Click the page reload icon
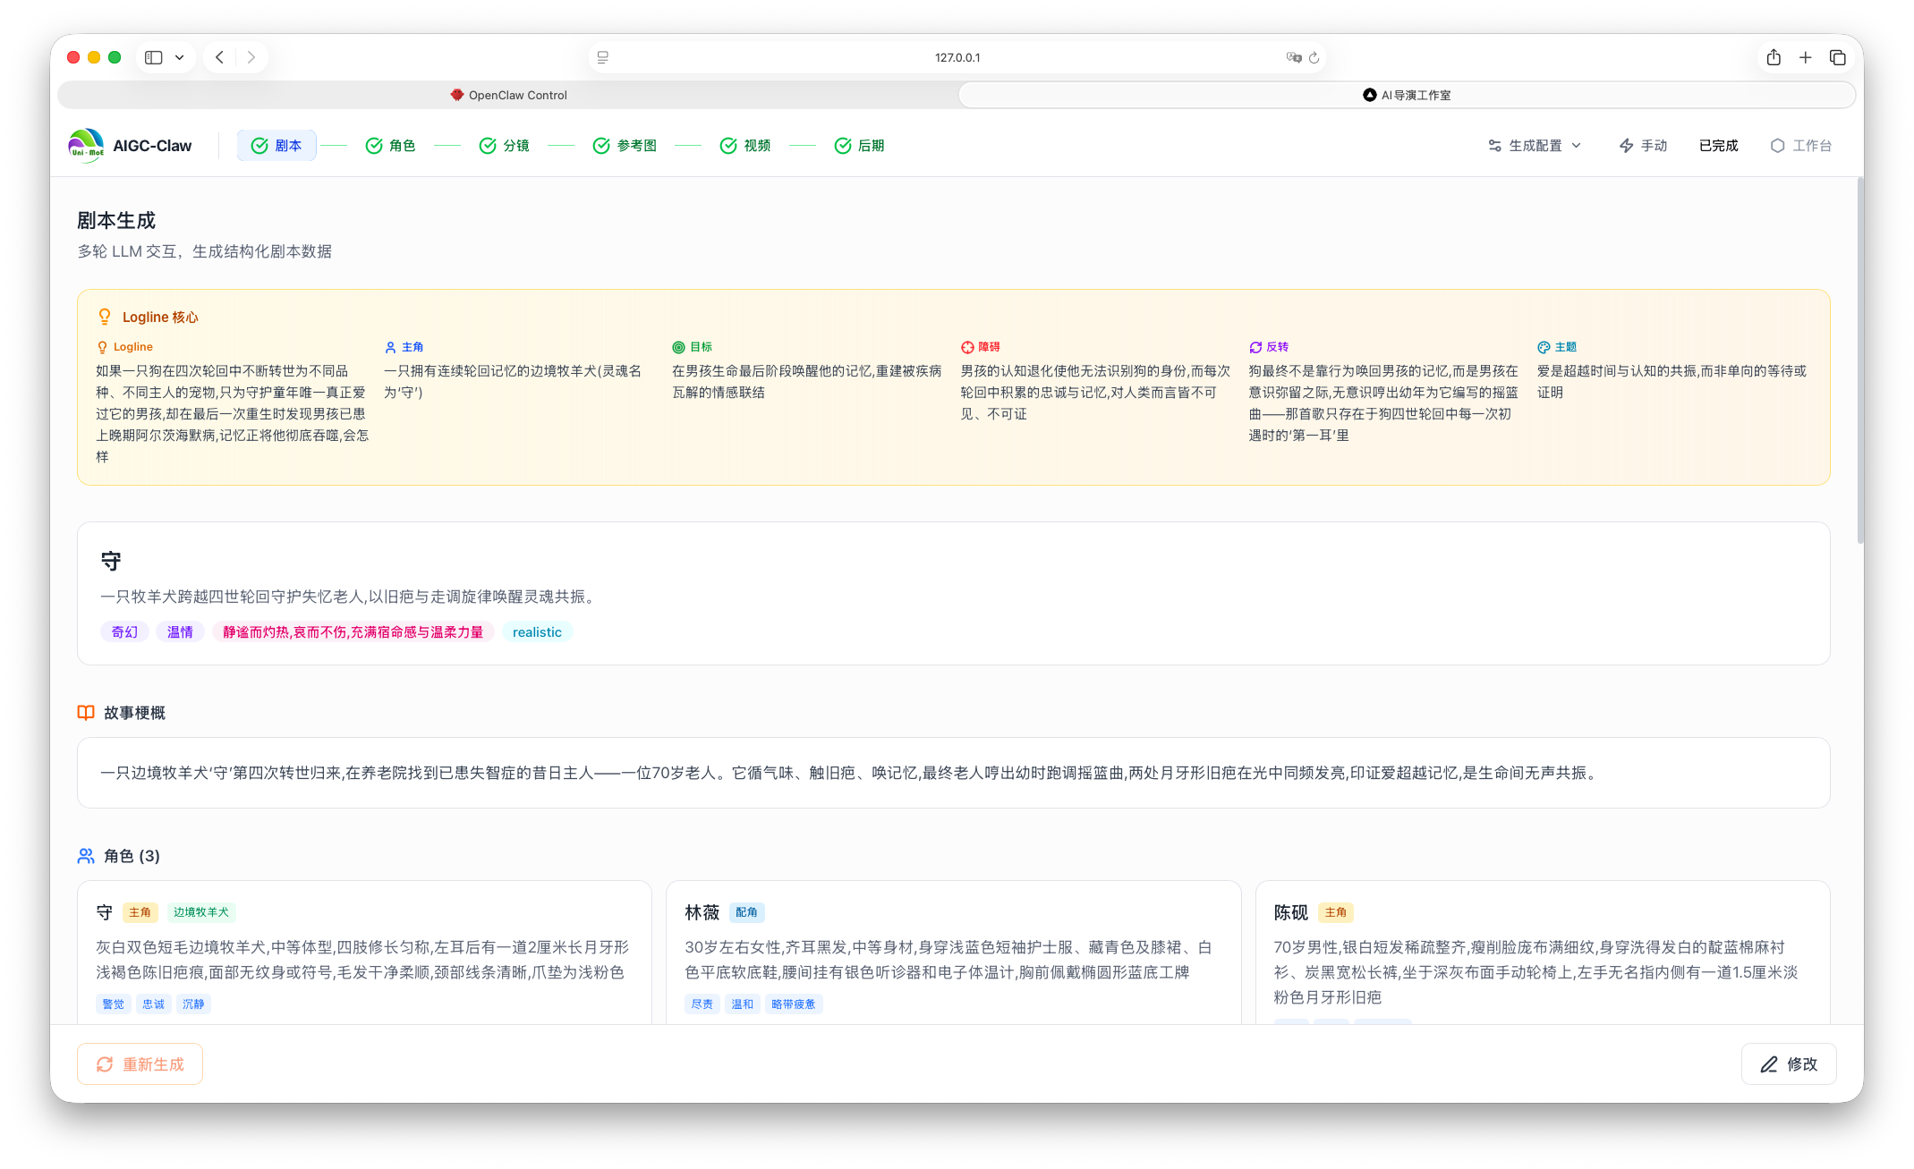The image size is (1914, 1169). point(1314,57)
